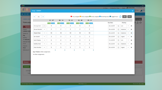The image size is (162, 90).
Task: Open hamburger menu in background window
Action: (x=22, y=14)
